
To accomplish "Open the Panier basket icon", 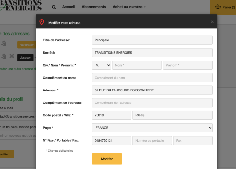I will (218, 7).
